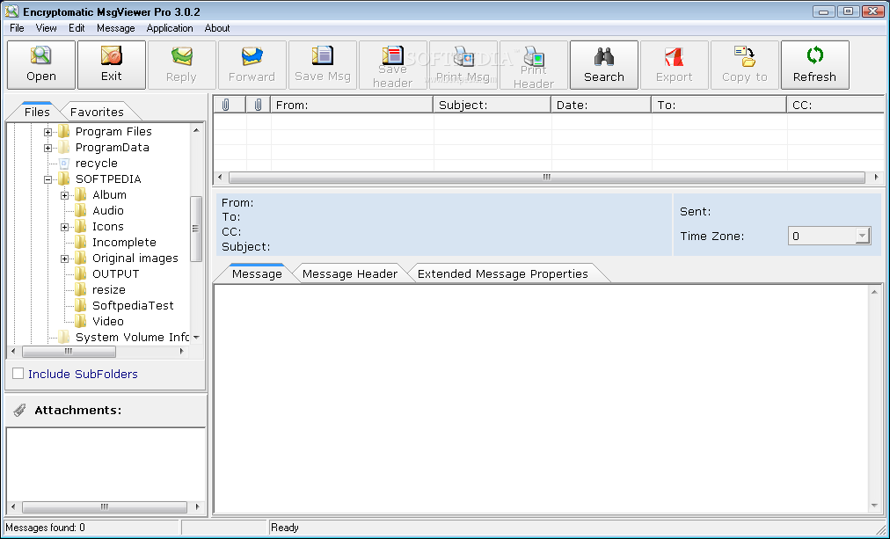Image resolution: width=890 pixels, height=539 pixels.
Task: Select the Incomplete folder
Action: pos(124,243)
